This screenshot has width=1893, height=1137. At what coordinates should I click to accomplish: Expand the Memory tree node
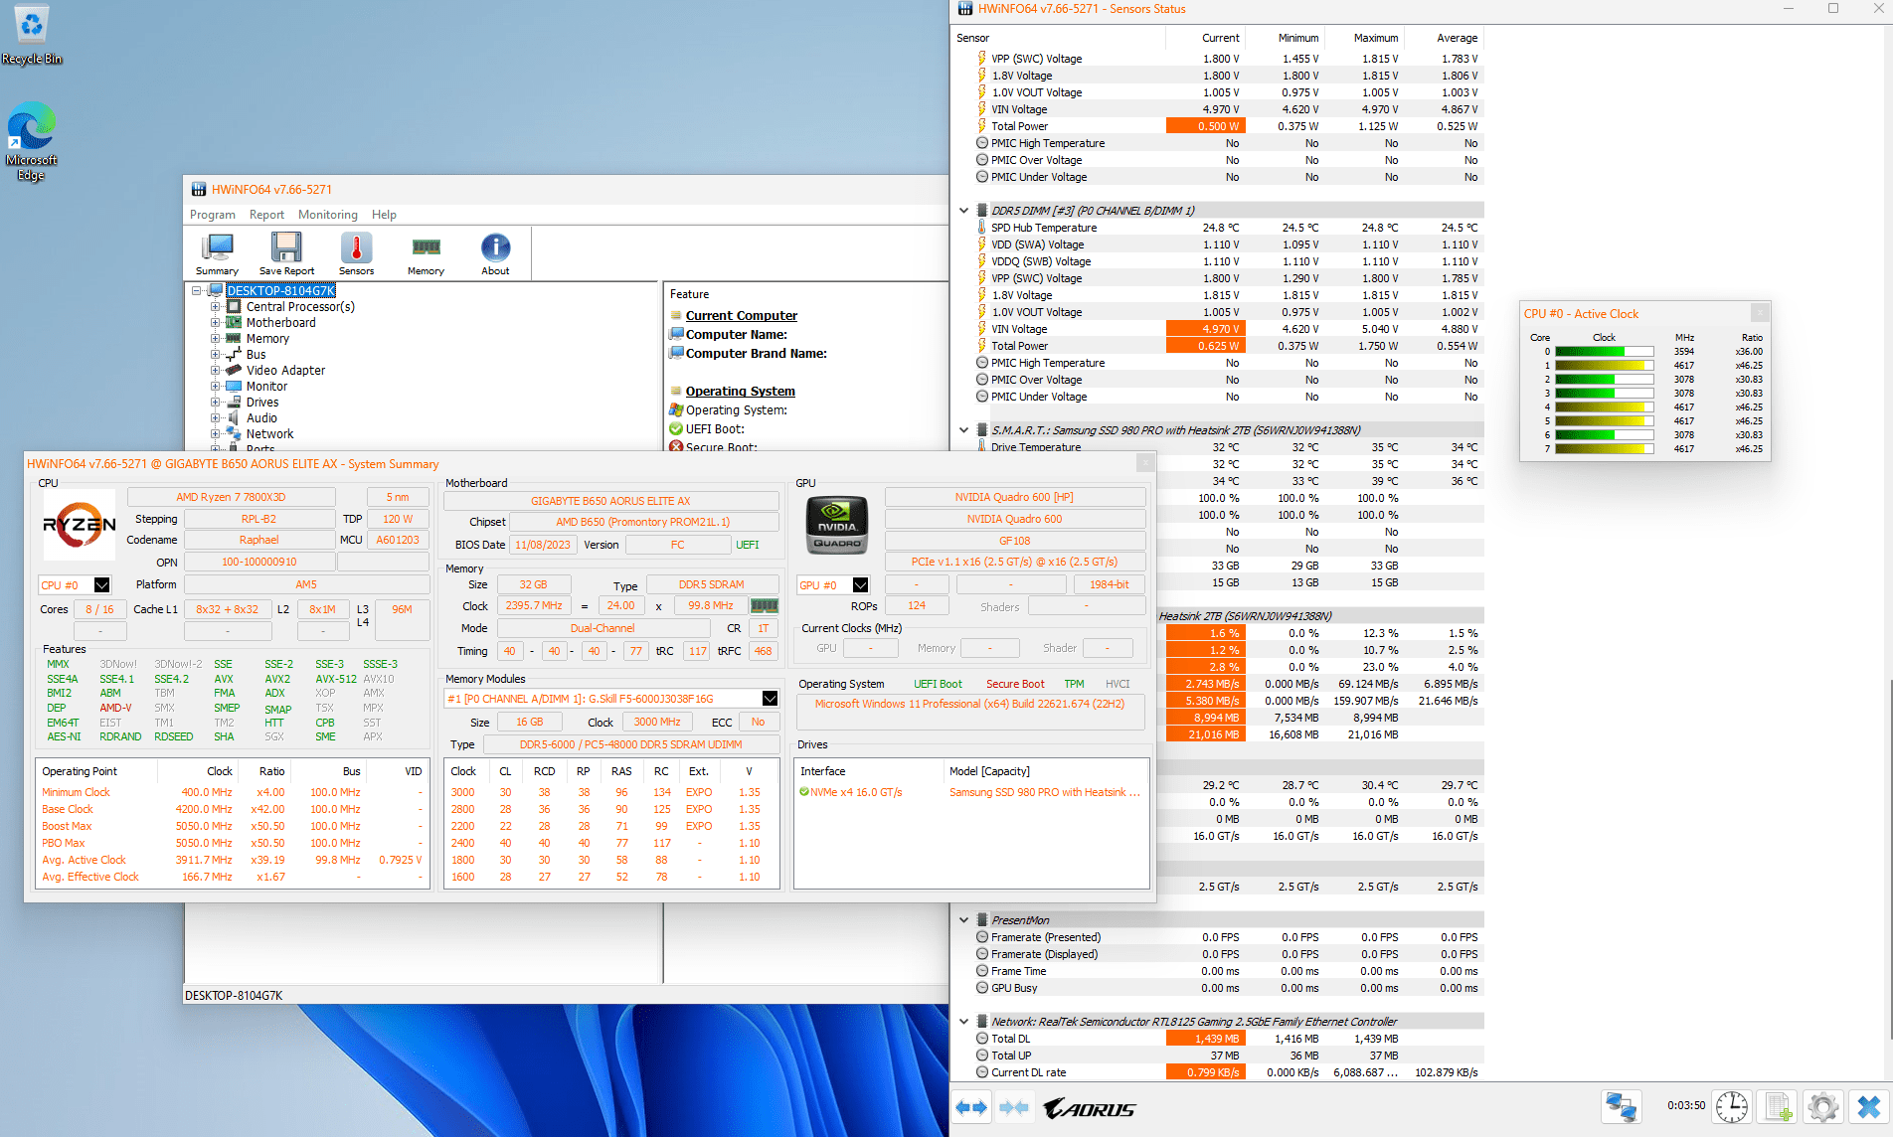coord(215,339)
